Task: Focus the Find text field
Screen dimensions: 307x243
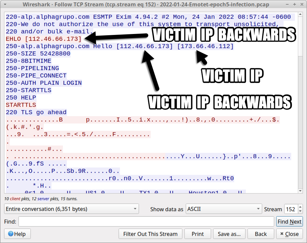Action: pos(146,222)
